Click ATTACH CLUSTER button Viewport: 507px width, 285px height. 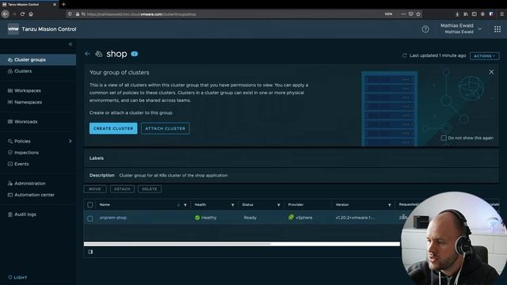(166, 128)
